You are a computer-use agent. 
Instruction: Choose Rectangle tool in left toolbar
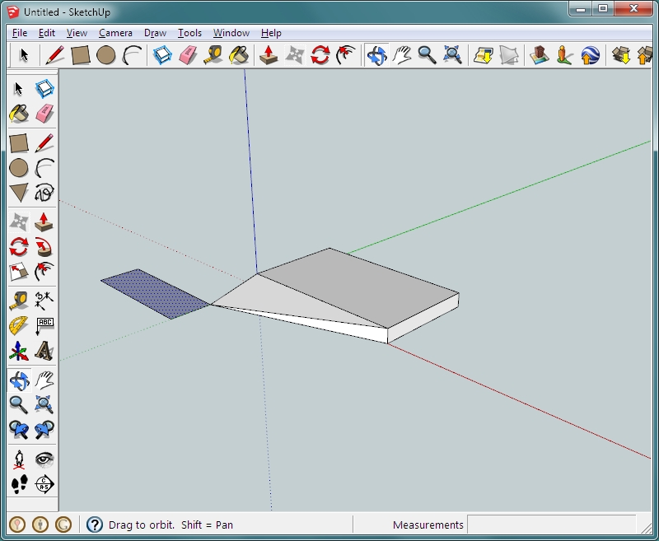pyautogui.click(x=18, y=143)
